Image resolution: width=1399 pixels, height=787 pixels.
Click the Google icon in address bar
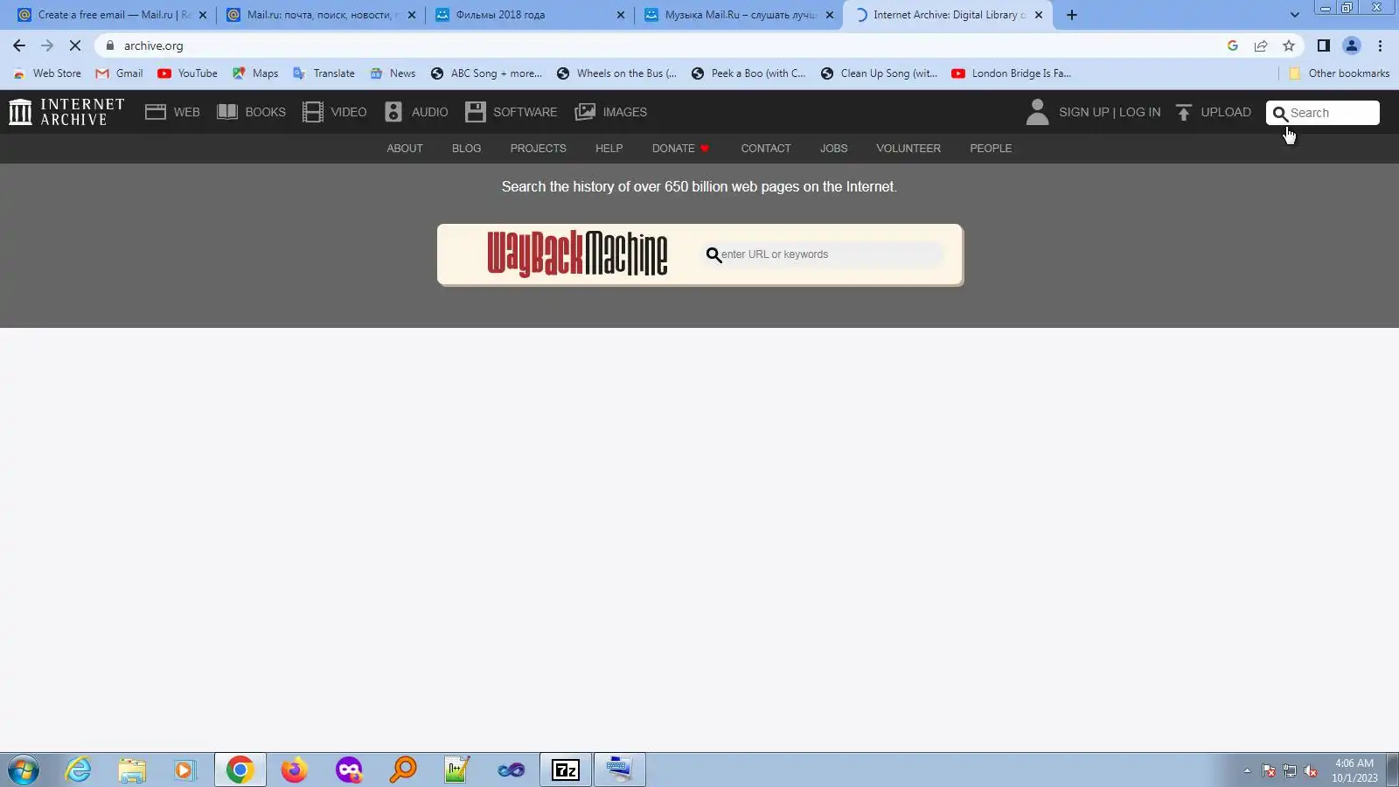click(1233, 45)
